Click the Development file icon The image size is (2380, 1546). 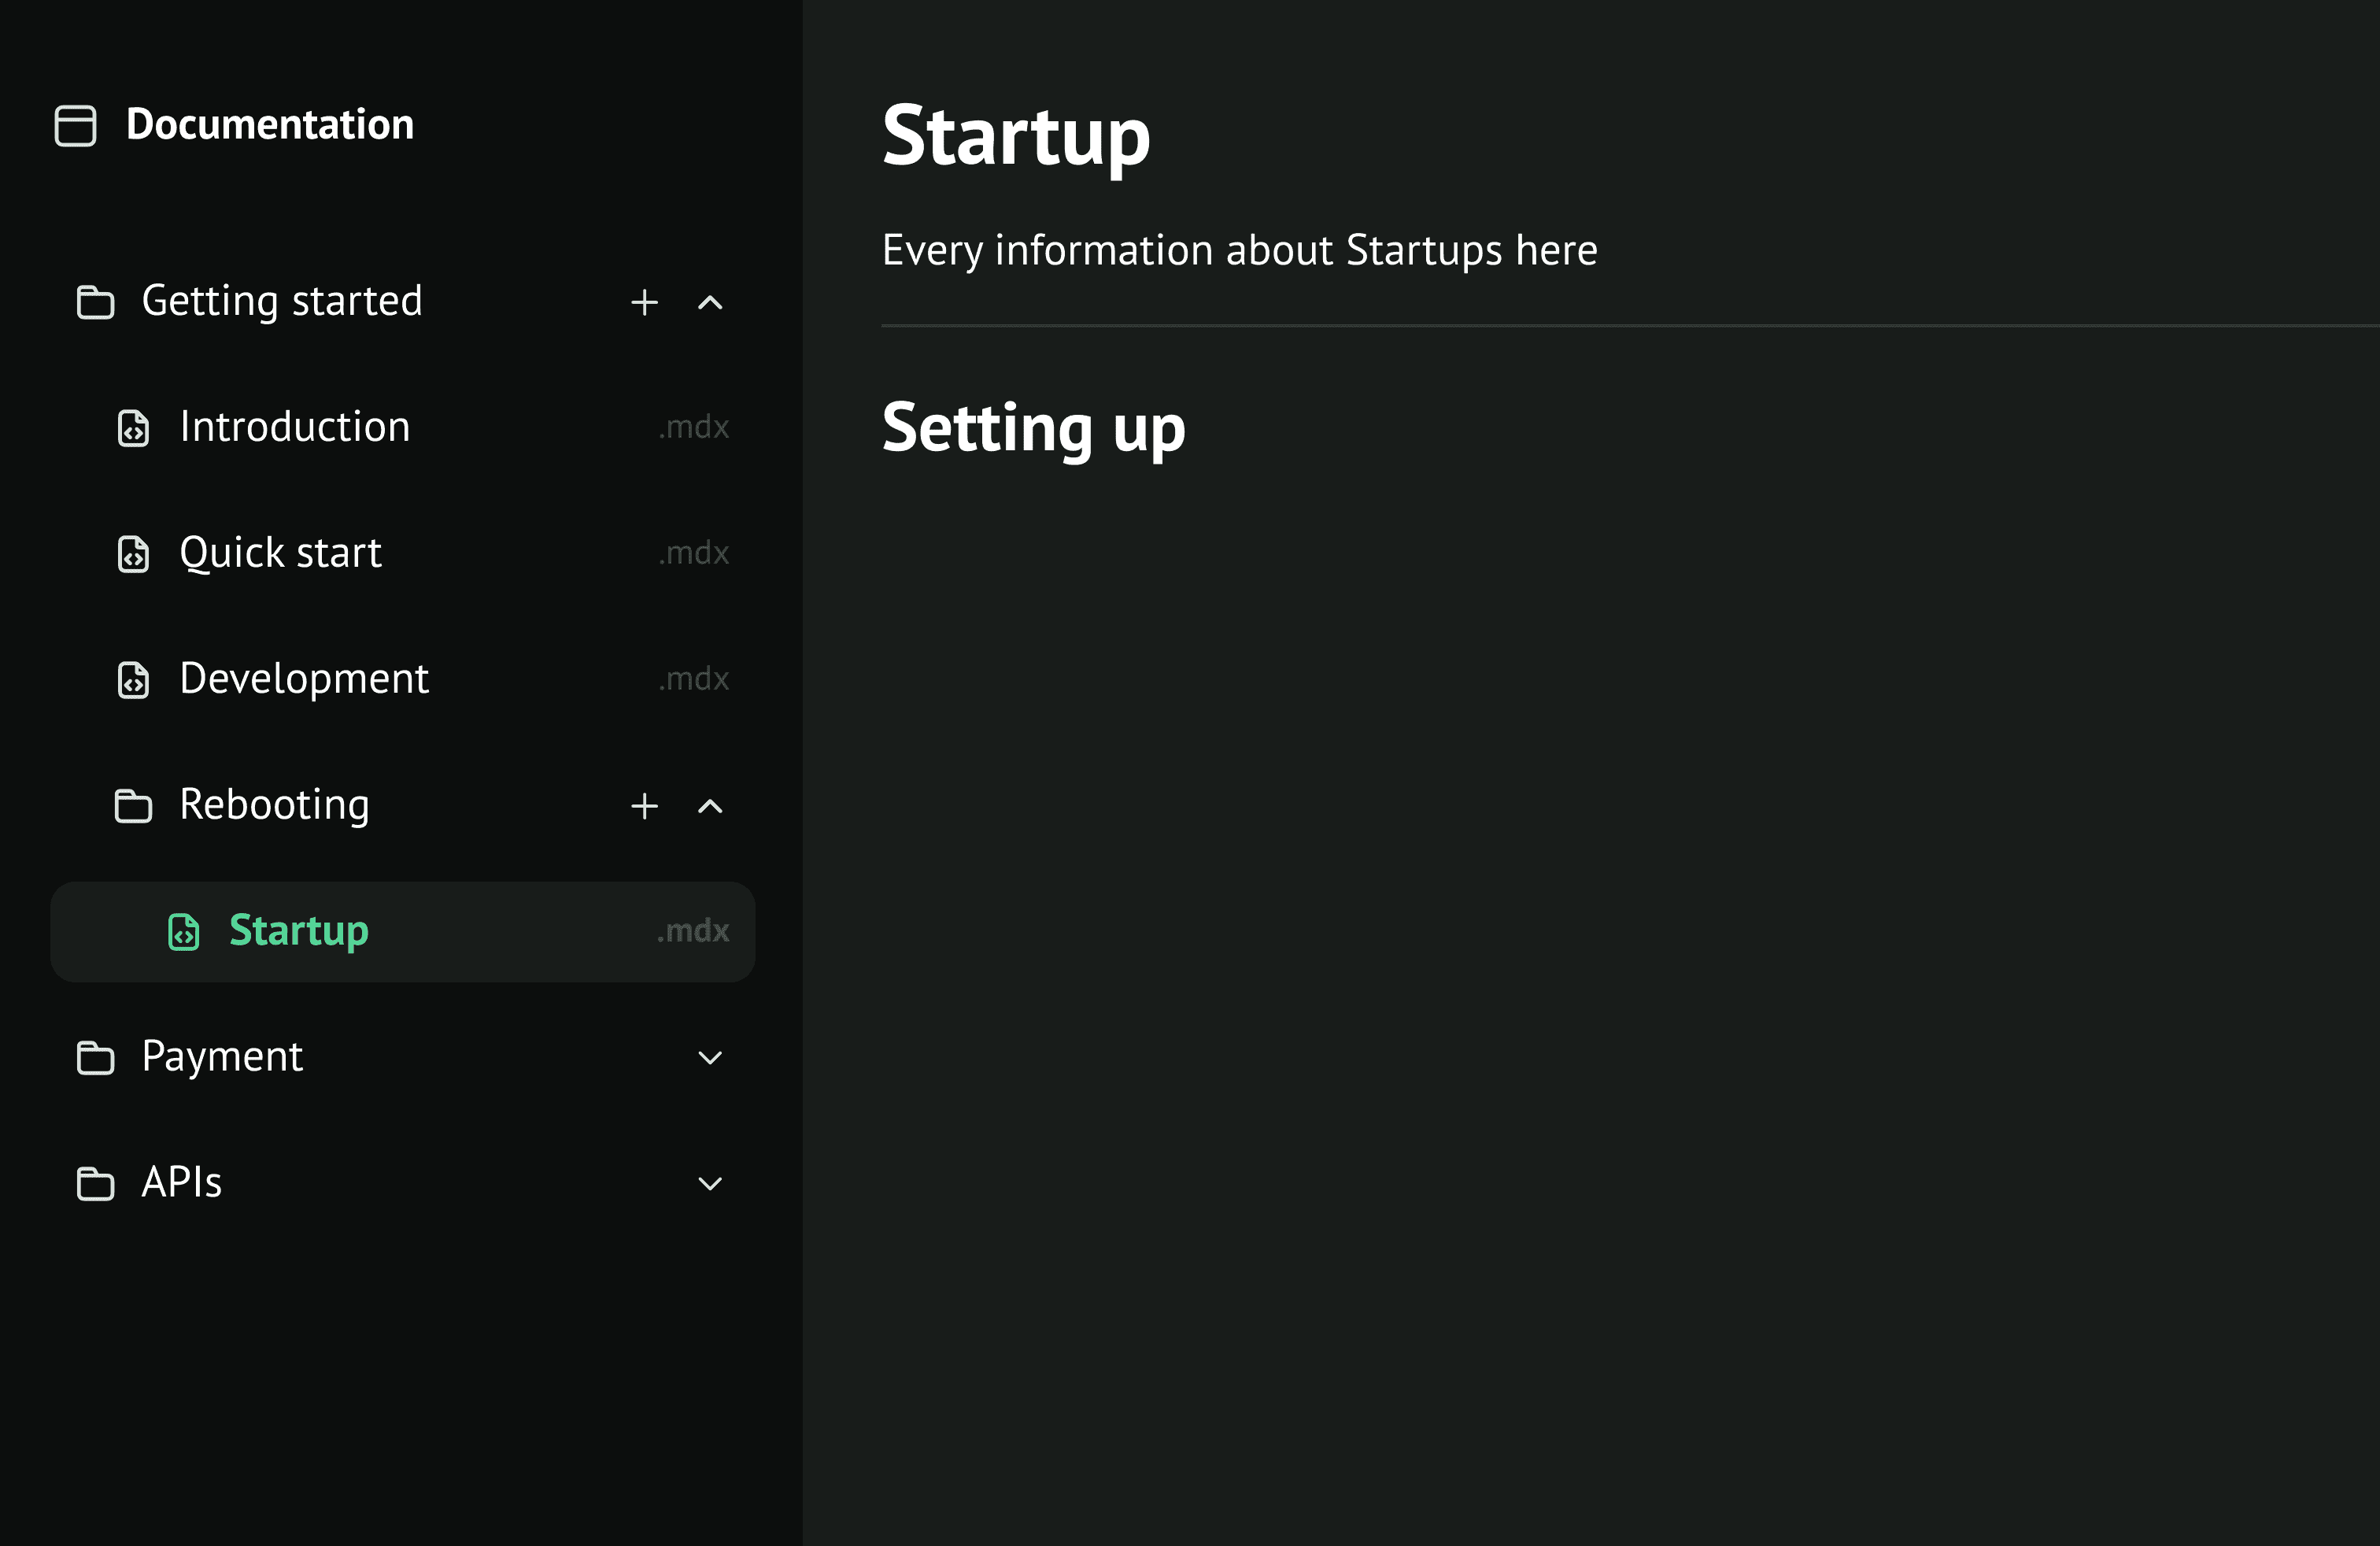coord(133,680)
